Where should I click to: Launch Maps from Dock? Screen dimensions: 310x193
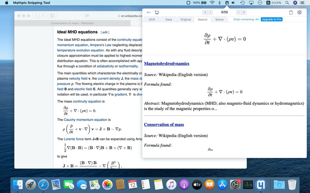[95, 185]
